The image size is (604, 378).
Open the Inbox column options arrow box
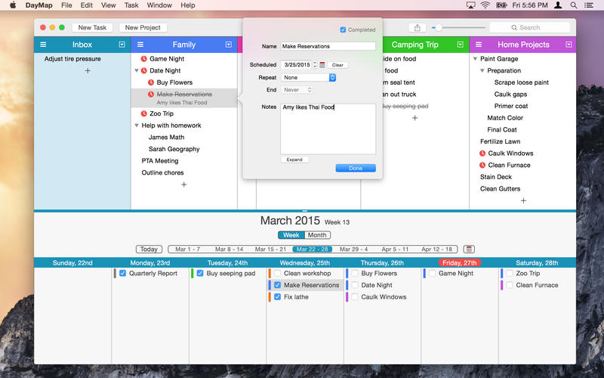tap(122, 45)
